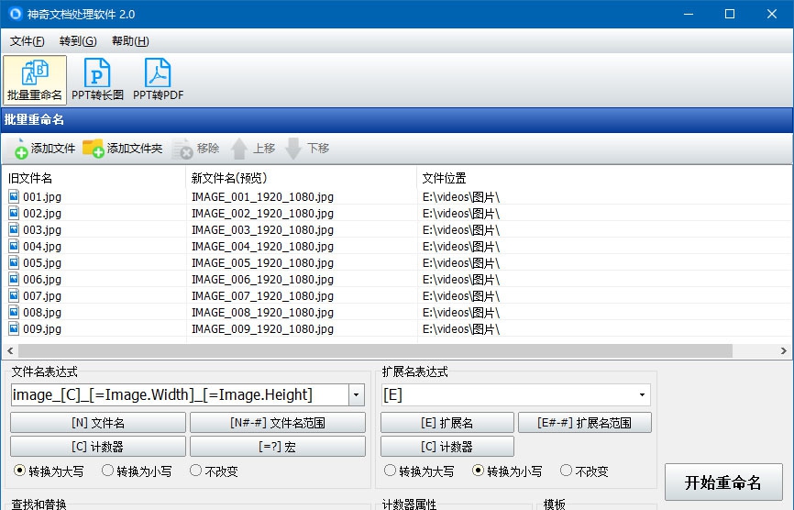Click image icon of 004.jpg
794x510 pixels.
(x=14, y=246)
